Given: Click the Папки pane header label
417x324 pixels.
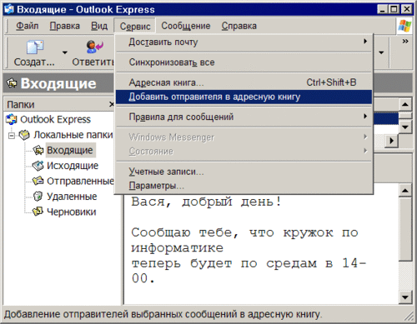Looking at the screenshot, I should tap(21, 105).
